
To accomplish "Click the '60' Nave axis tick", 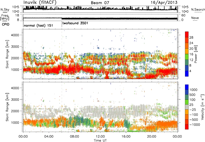I will (x=183, y=15).
